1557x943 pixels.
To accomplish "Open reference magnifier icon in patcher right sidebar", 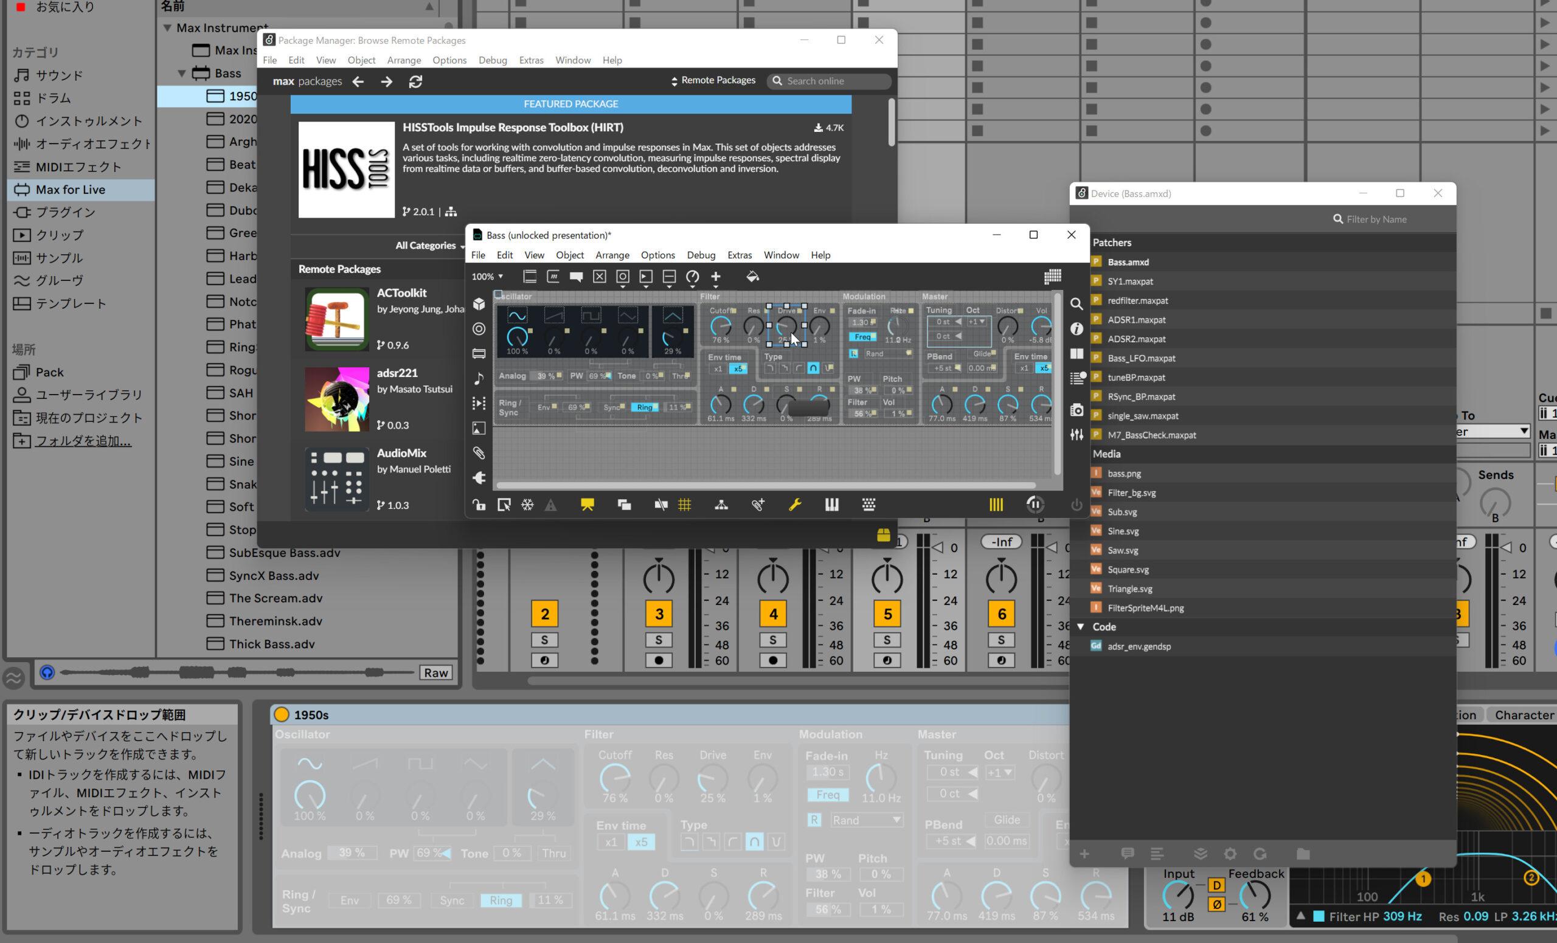I will pyautogui.click(x=1077, y=304).
